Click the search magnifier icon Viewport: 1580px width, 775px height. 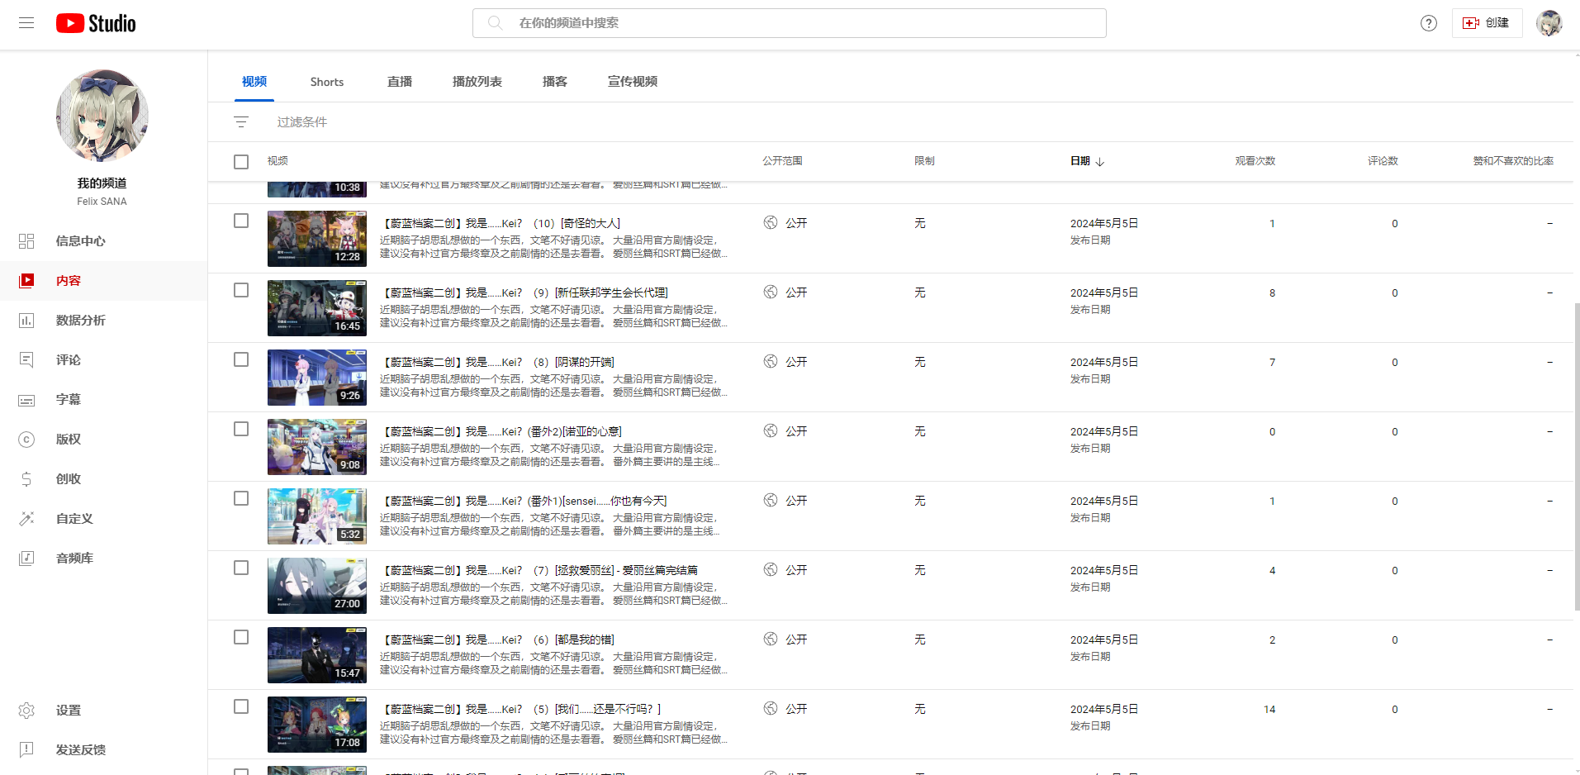click(x=495, y=23)
